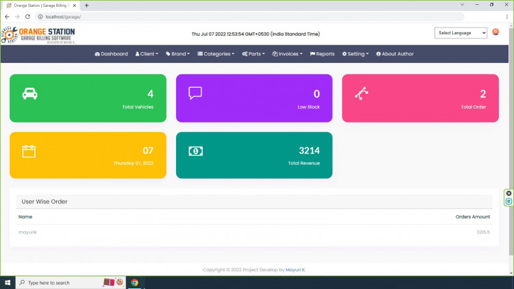The width and height of the screenshot is (514, 289).
Task: Click the 3215.5 orders amount value
Action: 483,232
